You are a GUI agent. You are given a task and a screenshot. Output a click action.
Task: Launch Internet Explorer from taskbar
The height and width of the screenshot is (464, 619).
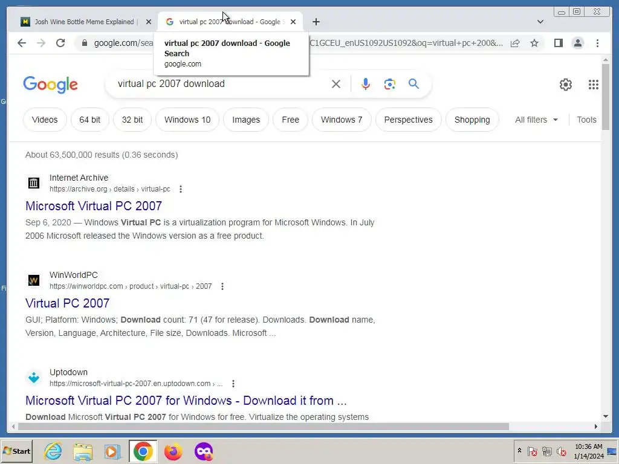click(53, 451)
